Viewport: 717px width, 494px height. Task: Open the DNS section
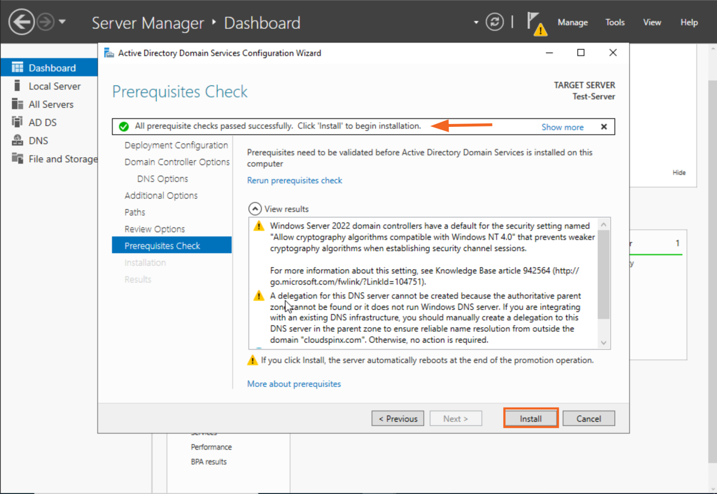(38, 140)
